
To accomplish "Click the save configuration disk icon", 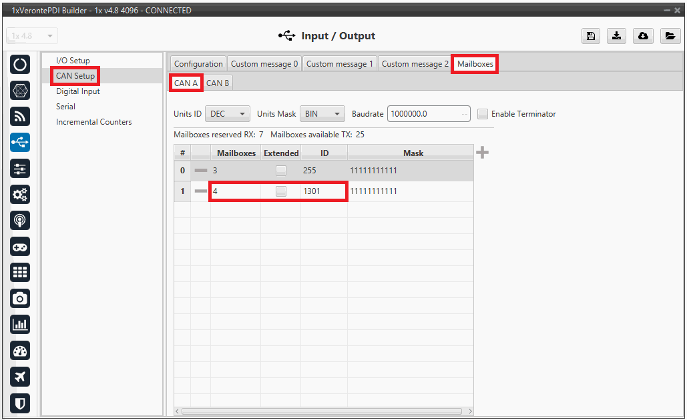I will 591,36.
